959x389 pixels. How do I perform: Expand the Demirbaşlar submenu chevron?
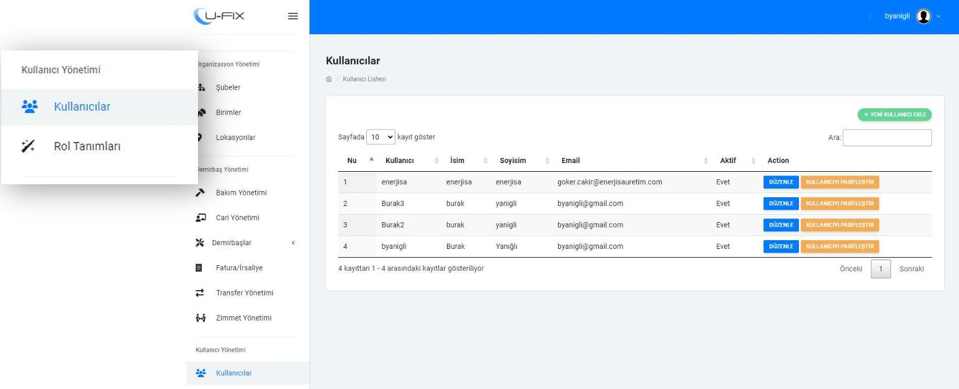pyautogui.click(x=293, y=243)
